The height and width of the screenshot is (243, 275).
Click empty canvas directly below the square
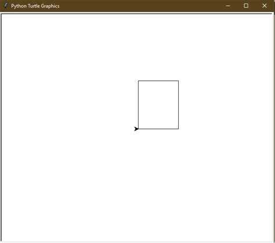[158, 184]
